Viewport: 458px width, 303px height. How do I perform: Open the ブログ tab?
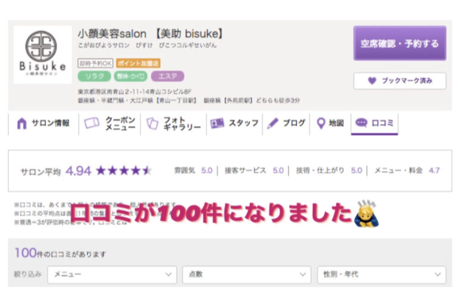tap(286, 124)
